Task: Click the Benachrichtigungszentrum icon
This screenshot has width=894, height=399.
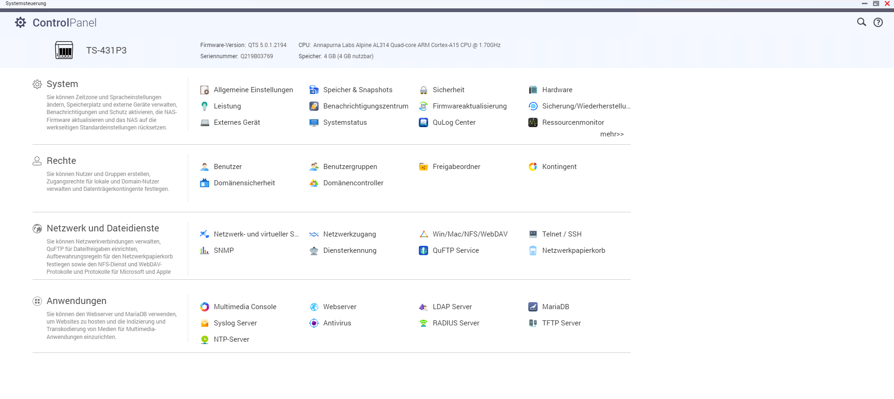Action: tap(314, 106)
